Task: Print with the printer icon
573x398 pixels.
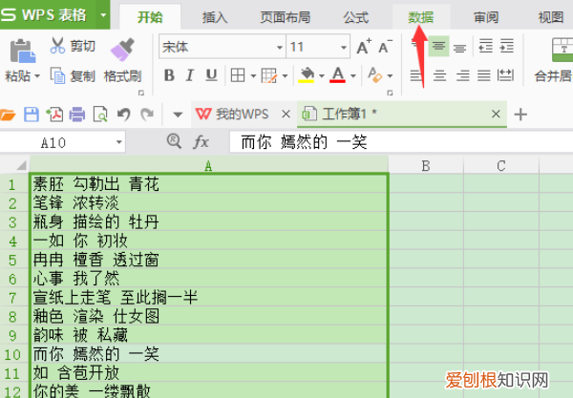Action: (x=77, y=115)
